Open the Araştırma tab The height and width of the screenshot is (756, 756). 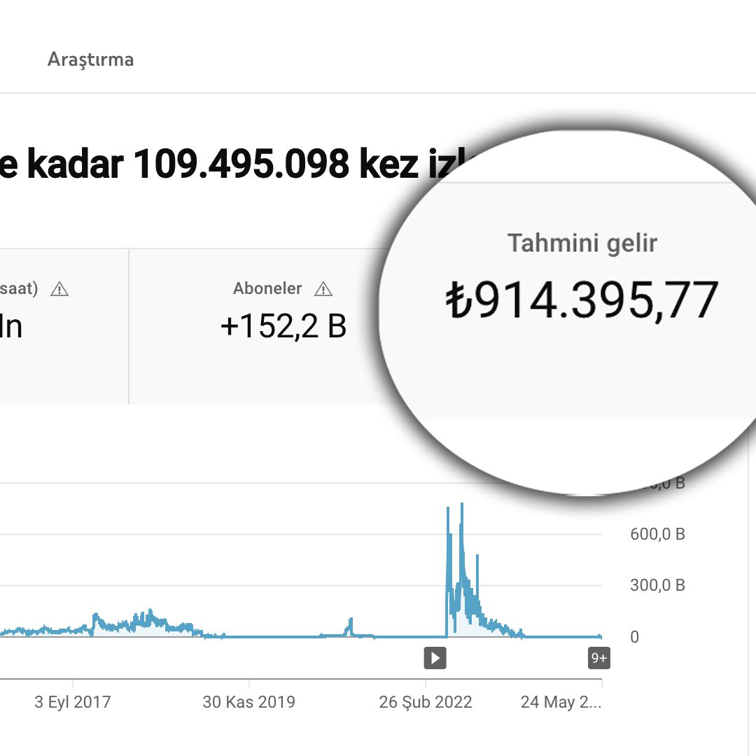click(x=90, y=59)
